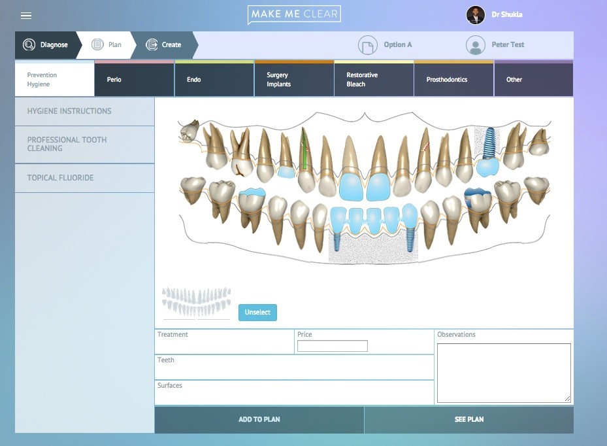
Task: Click the Diagnose magnifier icon
Action: click(29, 45)
